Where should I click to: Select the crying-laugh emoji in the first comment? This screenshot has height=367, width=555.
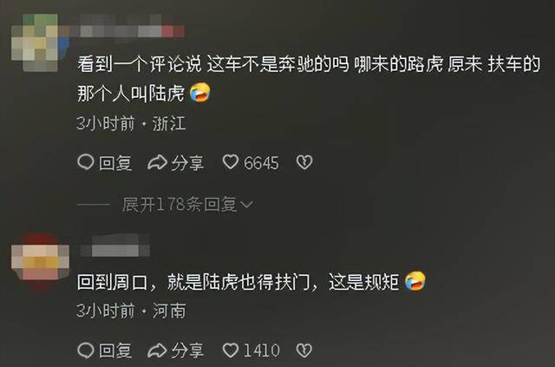(x=200, y=92)
